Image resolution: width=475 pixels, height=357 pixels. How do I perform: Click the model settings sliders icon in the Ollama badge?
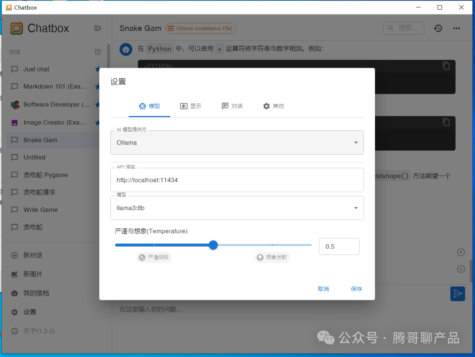tap(171, 29)
